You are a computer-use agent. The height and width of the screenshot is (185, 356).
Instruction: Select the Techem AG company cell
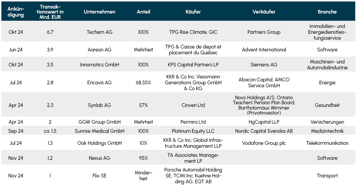point(100,32)
